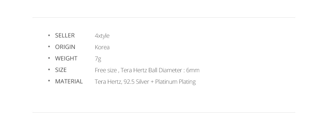
Task: Click the bottom horizontal divider line
Action: (164, 112)
